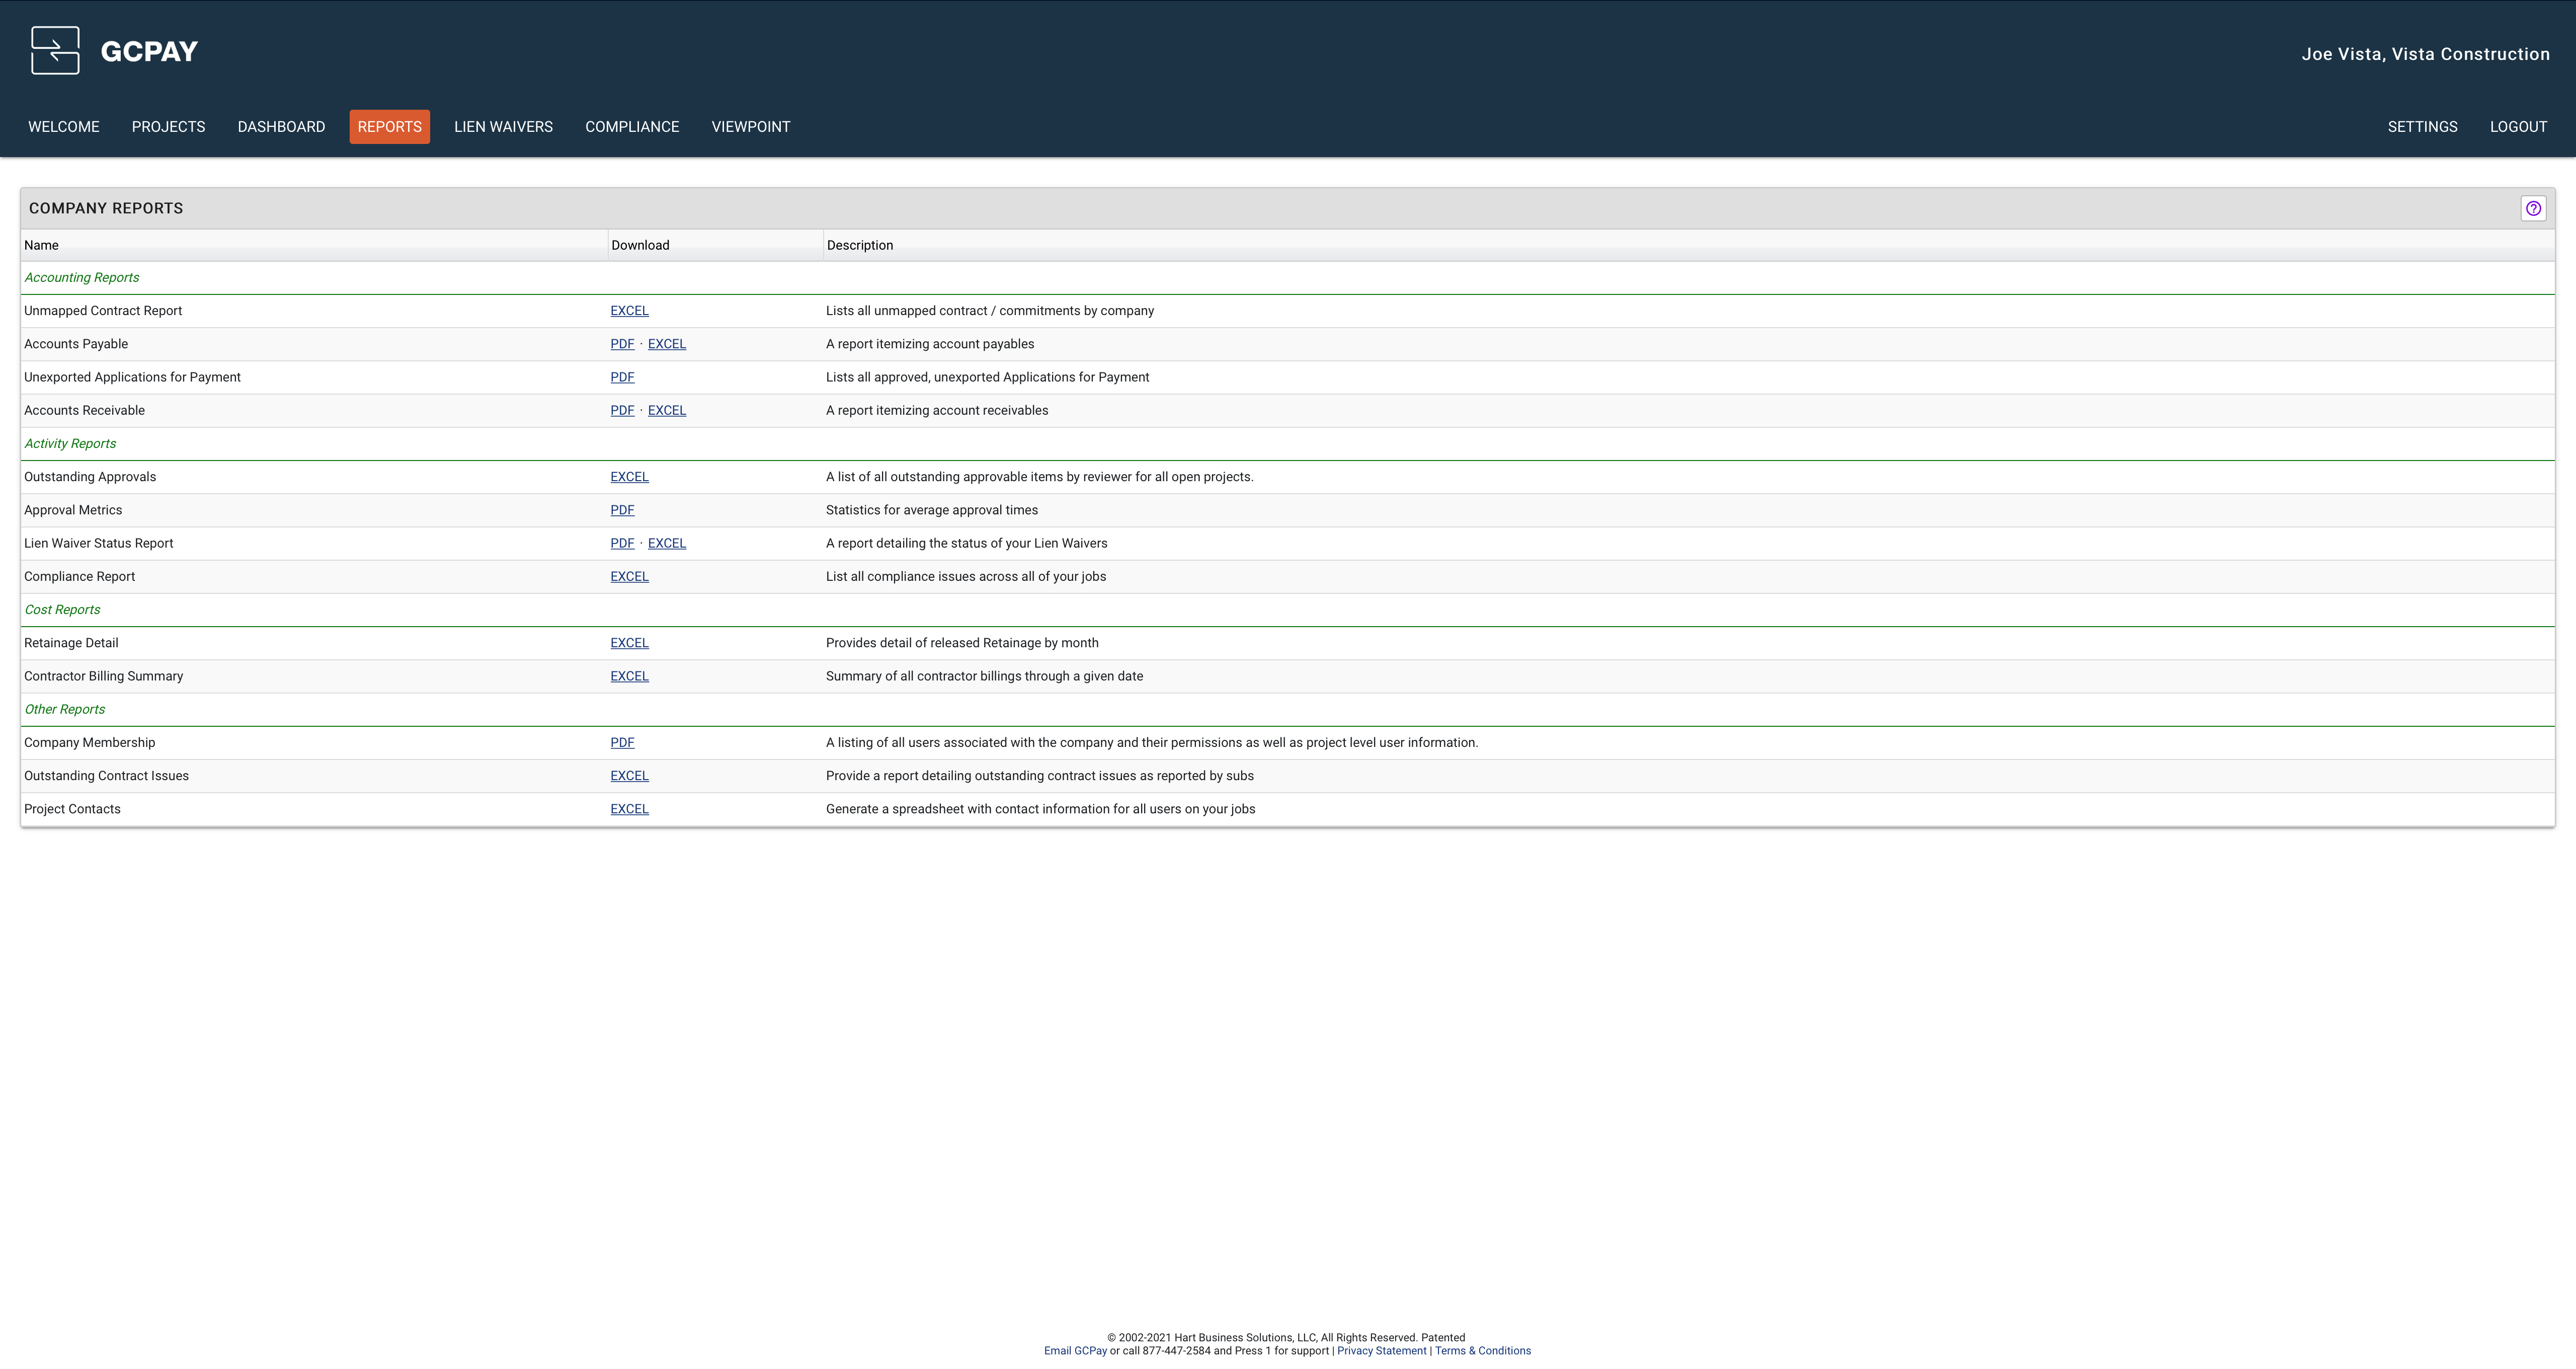Image resolution: width=2576 pixels, height=1369 pixels.
Task: Download Project Contacts Excel spreadsheet
Action: pos(629,810)
